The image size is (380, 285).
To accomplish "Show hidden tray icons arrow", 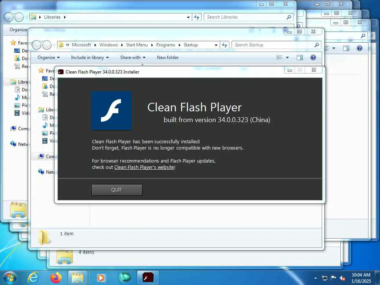I will [x=315, y=278].
